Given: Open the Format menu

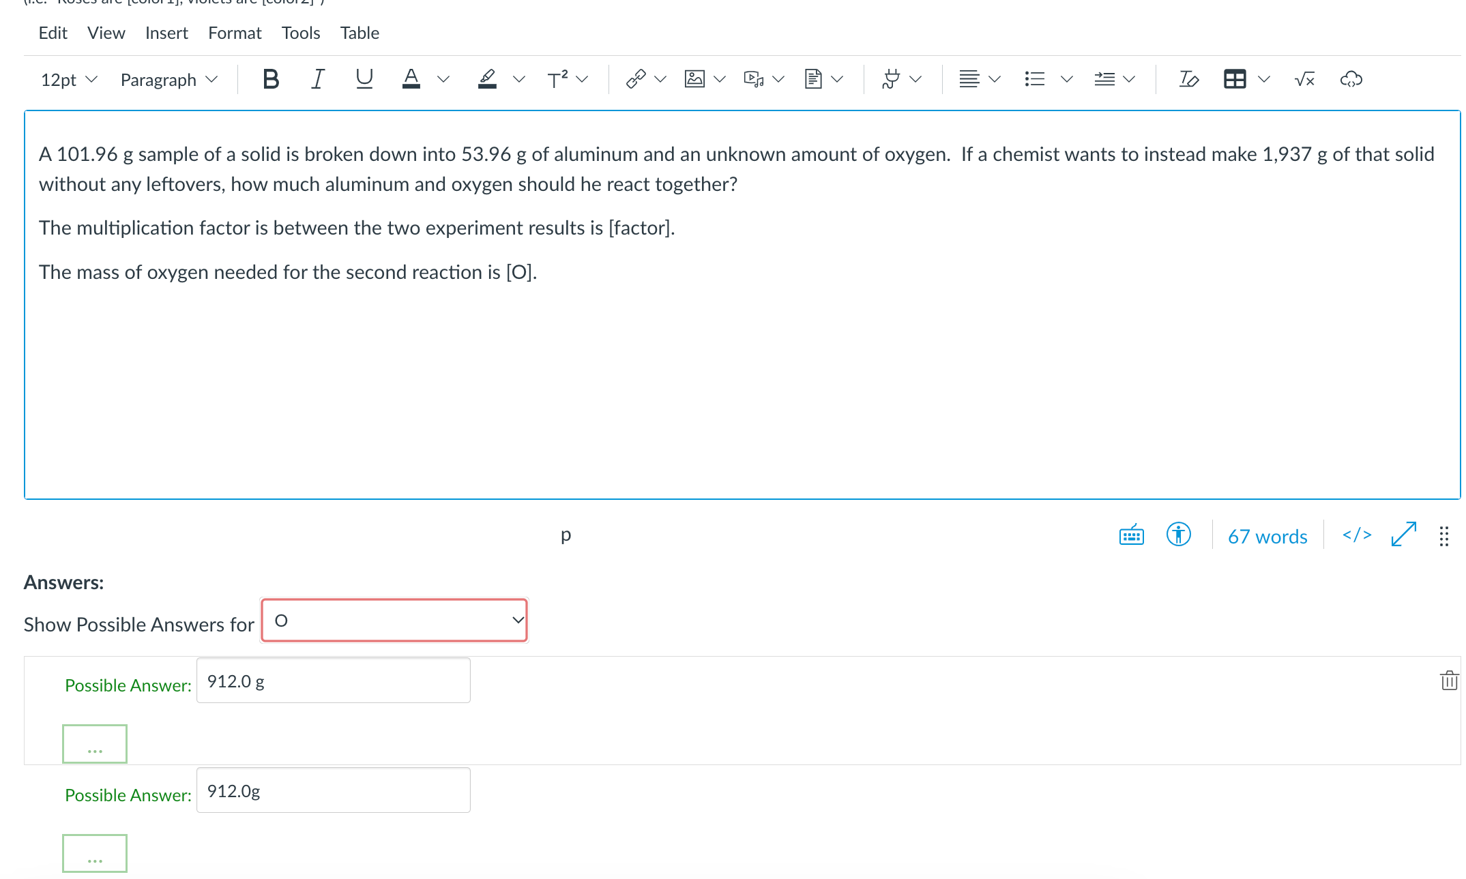Looking at the screenshot, I should 235,33.
